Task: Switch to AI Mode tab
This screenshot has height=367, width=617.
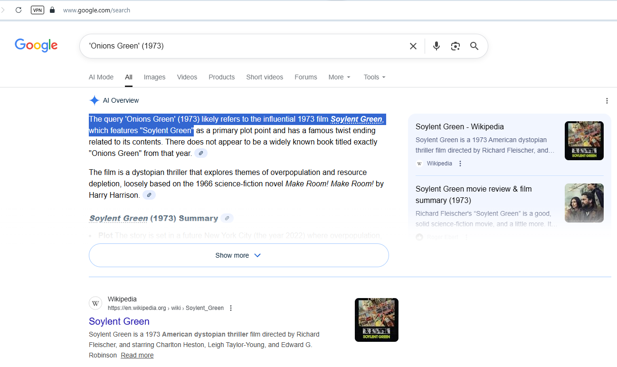Action: [101, 77]
